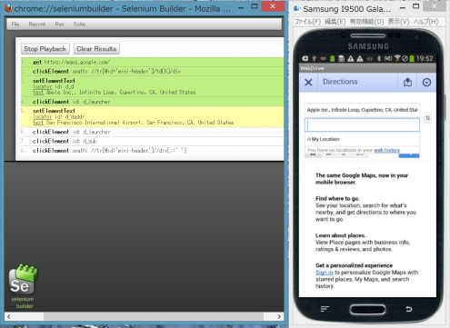Select step 7 clickElement d_sub
Image resolution: width=450 pixels, height=328 pixels.
[x=153, y=141]
